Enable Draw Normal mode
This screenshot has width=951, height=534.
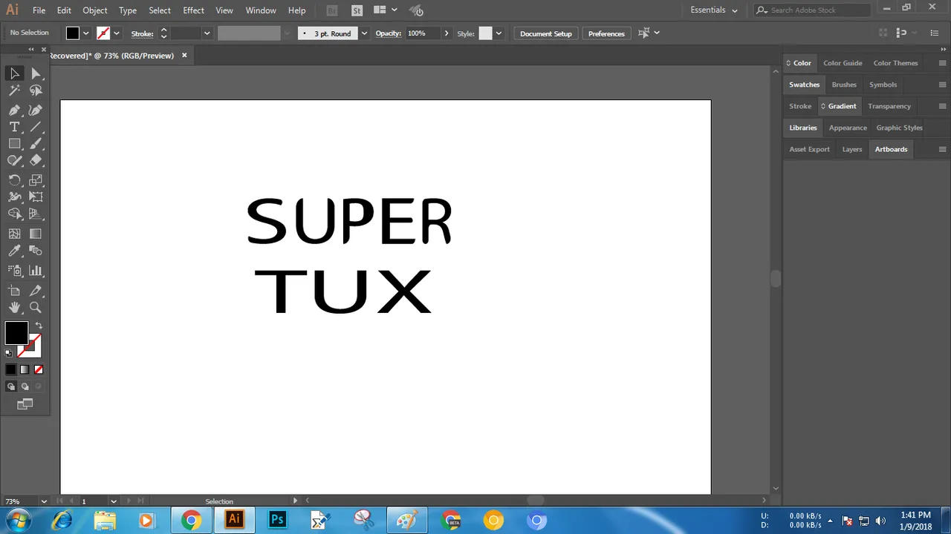10,386
